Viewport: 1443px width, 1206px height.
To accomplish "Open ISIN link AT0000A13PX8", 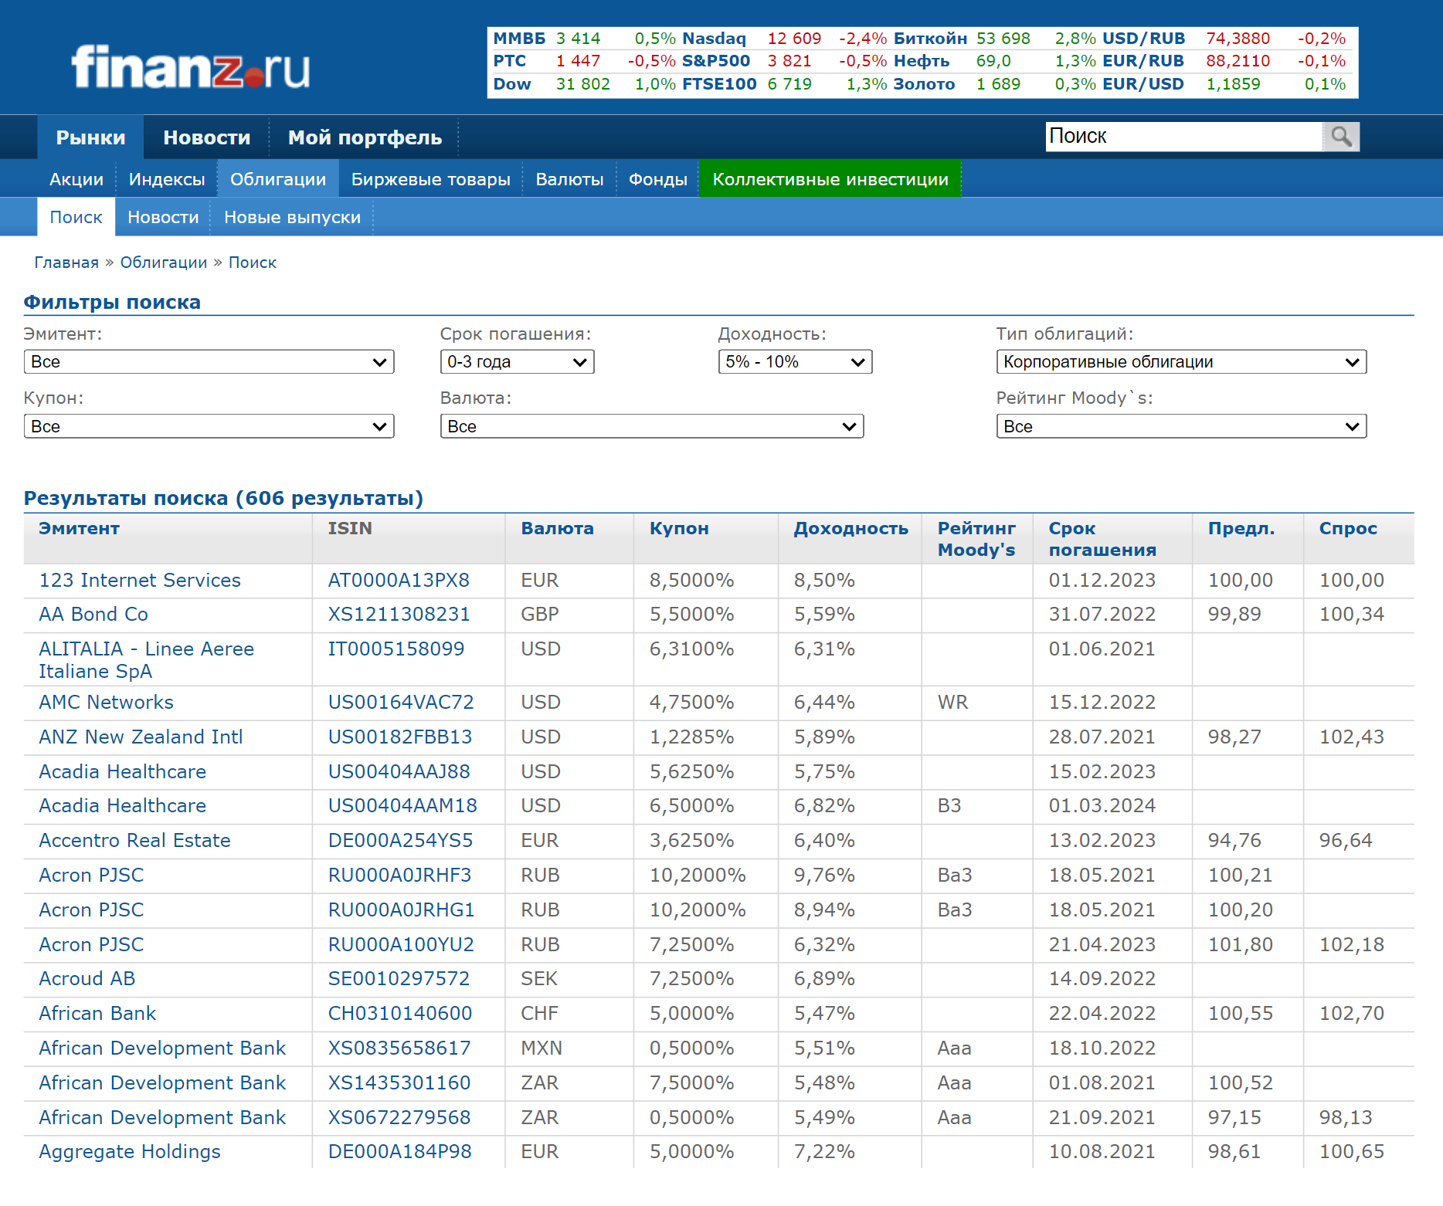I will 399,580.
